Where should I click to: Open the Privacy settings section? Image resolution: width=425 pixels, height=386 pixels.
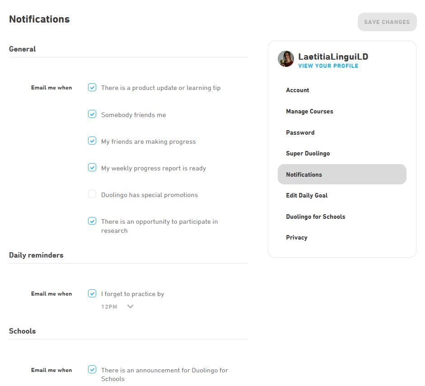point(296,237)
